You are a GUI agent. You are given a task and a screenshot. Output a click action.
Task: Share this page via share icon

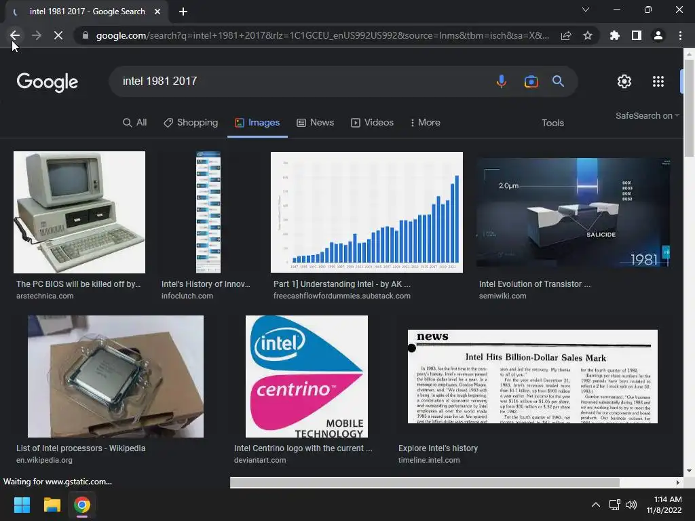(x=566, y=35)
